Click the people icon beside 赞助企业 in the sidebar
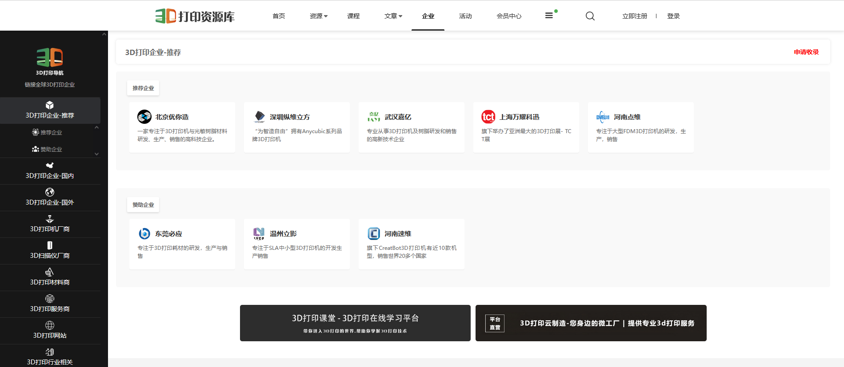 tap(36, 149)
